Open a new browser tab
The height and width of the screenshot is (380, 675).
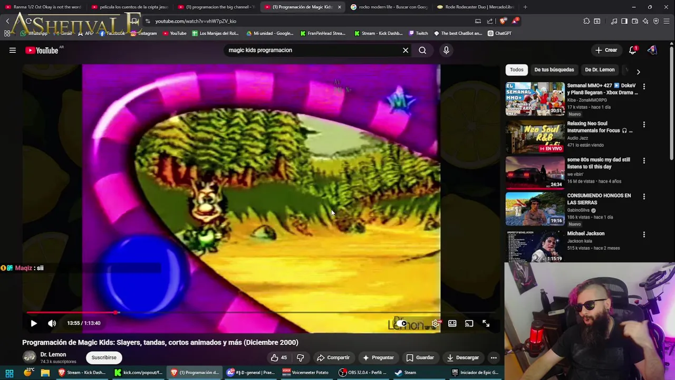[x=525, y=7]
